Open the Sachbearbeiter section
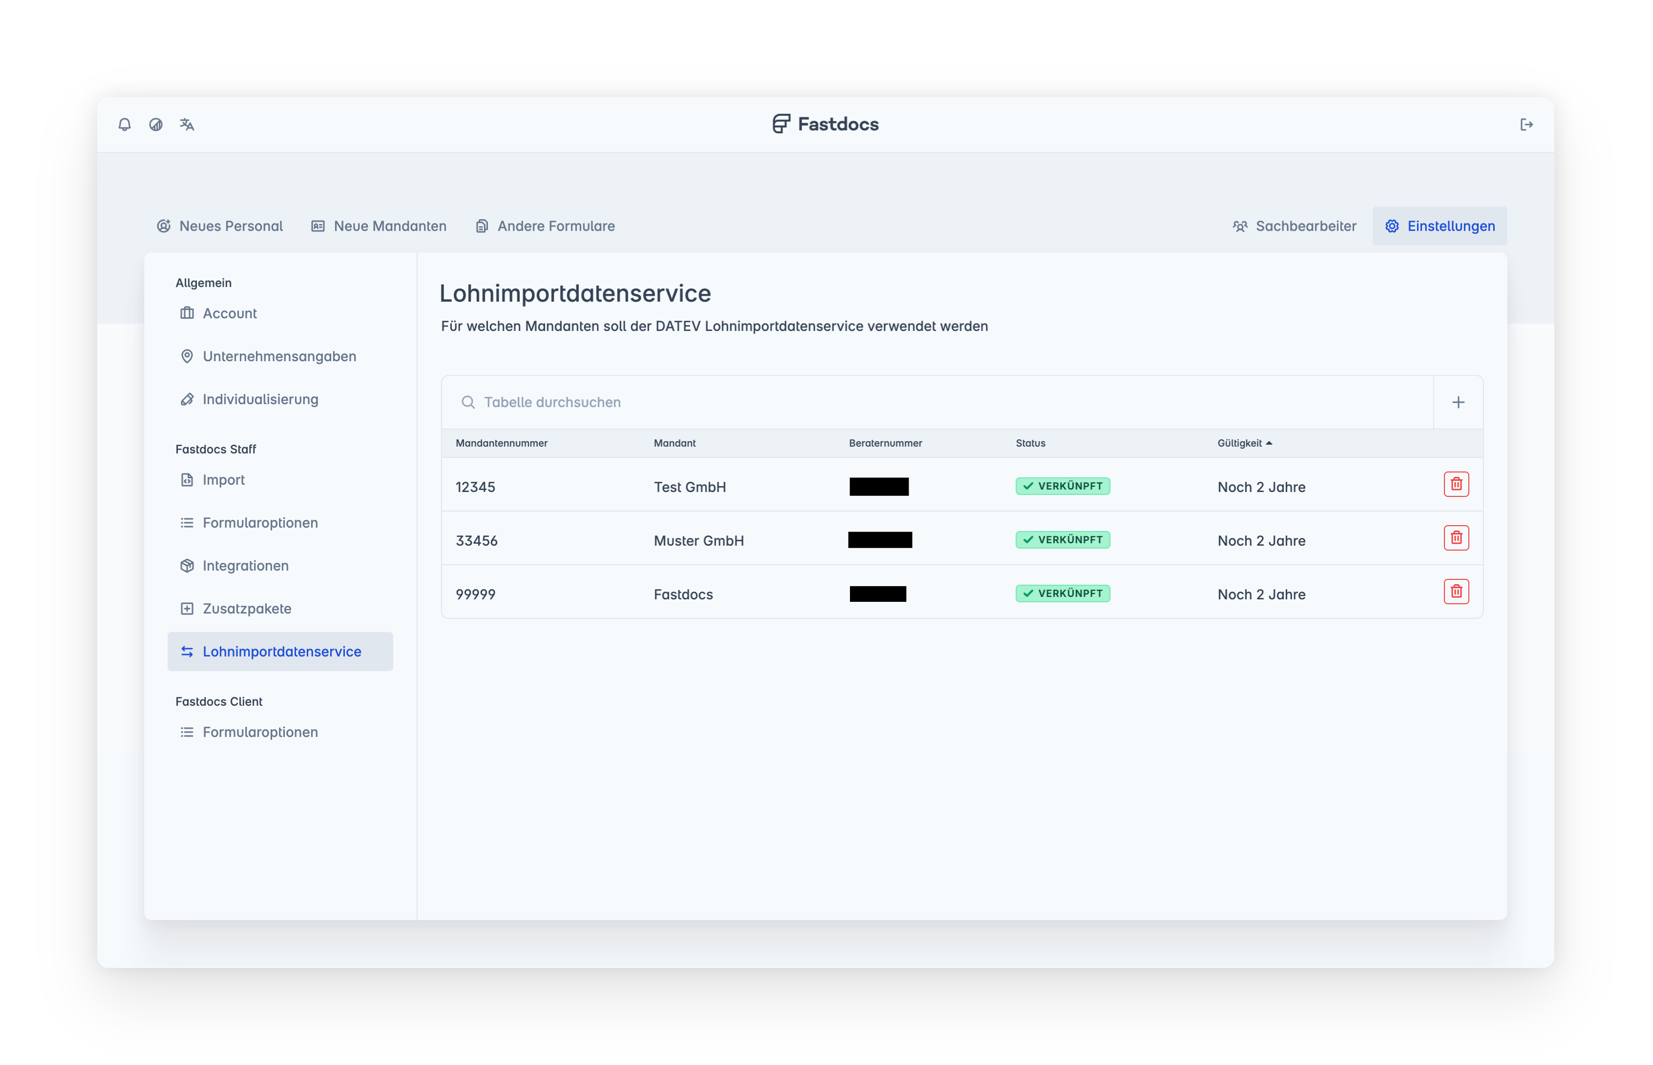Screen dimensions: 1653x1065 click(1294, 226)
